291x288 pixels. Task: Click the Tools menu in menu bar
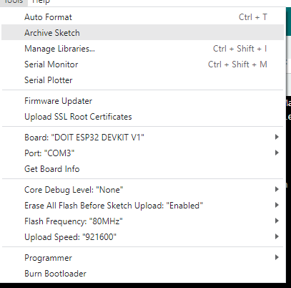click(14, 2)
